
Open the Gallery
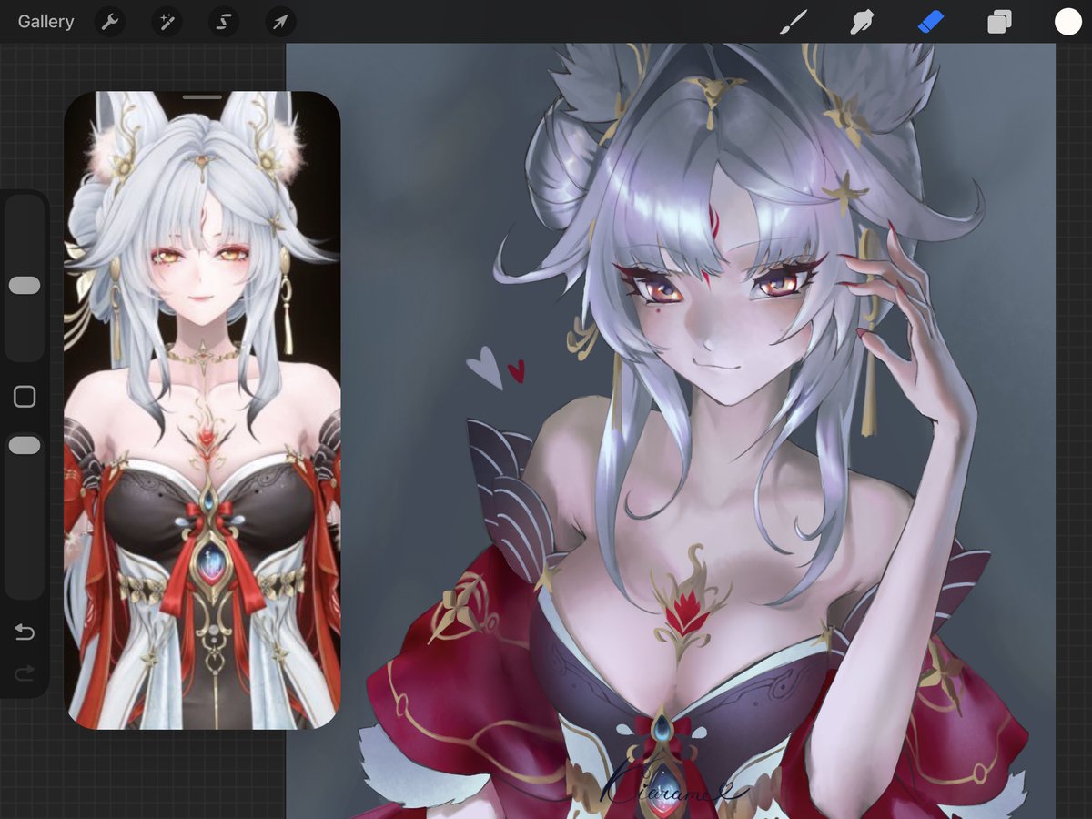pyautogui.click(x=46, y=22)
